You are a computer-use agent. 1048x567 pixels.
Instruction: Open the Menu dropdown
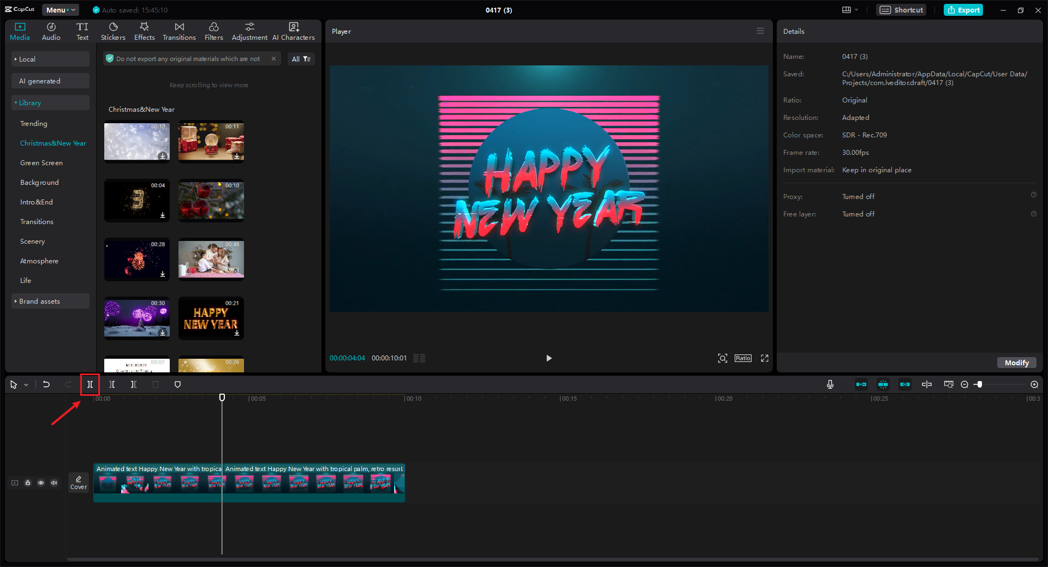(60, 10)
